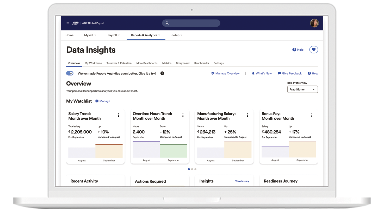Click the search magnifier icon

[167, 23]
